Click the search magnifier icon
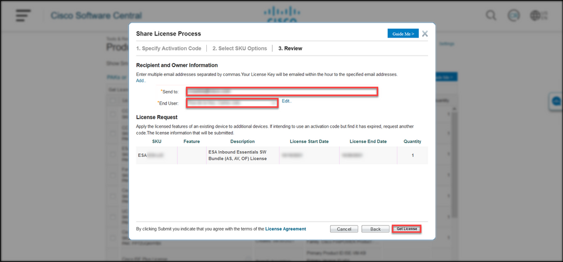Image resolution: width=563 pixels, height=262 pixels. point(491,15)
